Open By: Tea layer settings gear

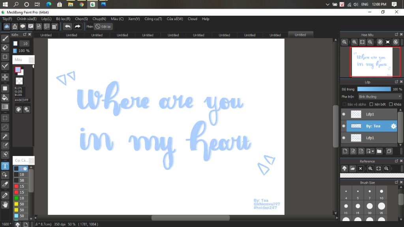point(393,126)
